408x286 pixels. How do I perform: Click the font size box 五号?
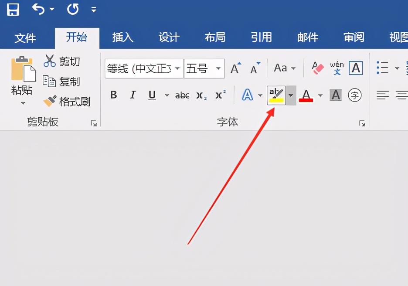tap(199, 69)
